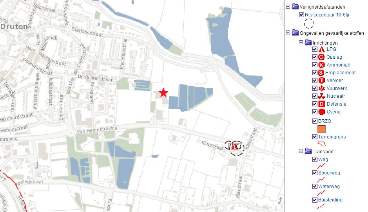
Task: Click the Vuurwerk fireworks legend icon
Action: [321, 88]
